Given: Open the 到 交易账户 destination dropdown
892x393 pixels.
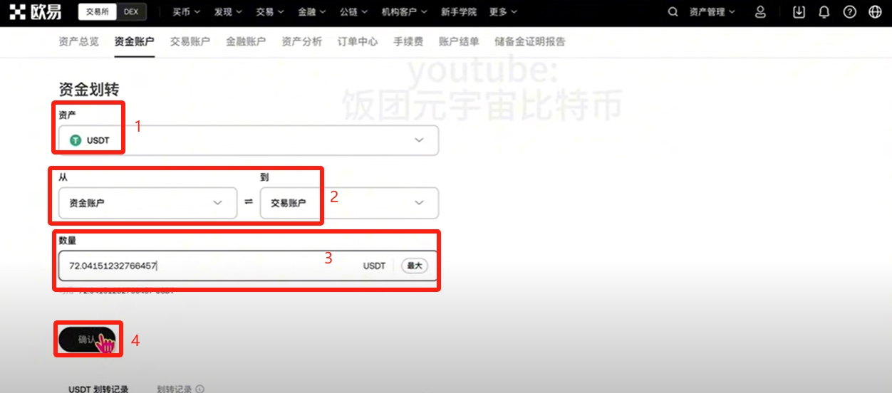Looking at the screenshot, I should 349,203.
